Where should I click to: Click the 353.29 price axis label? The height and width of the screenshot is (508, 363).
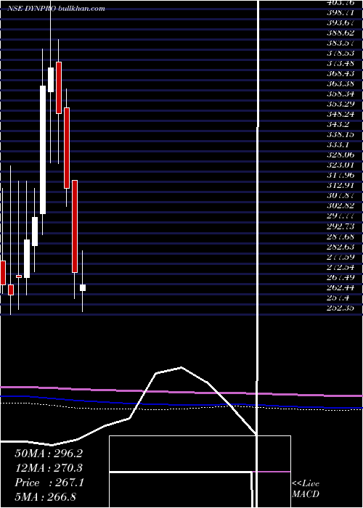tap(340, 104)
